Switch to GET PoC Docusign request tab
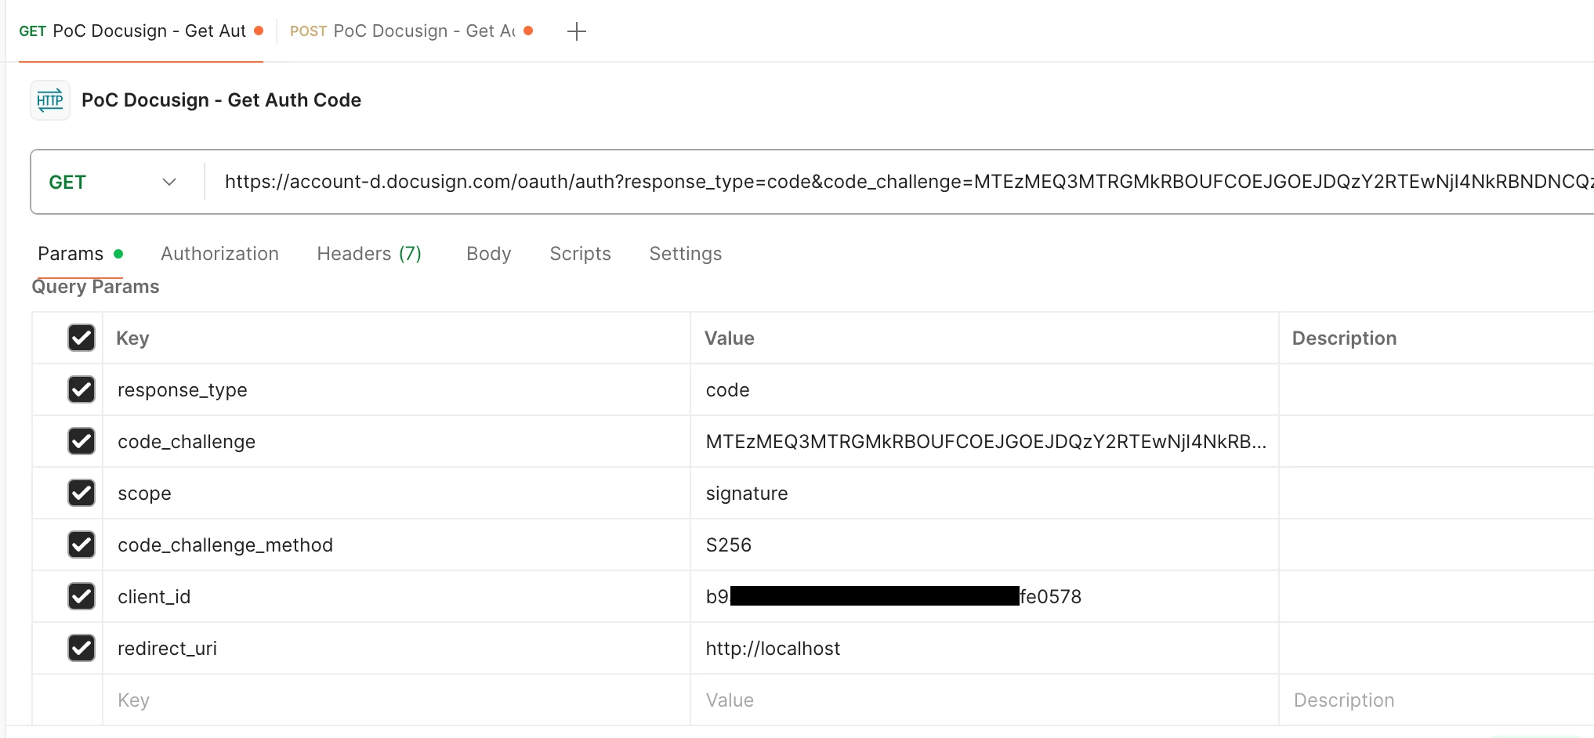This screenshot has width=1594, height=738. click(x=141, y=31)
